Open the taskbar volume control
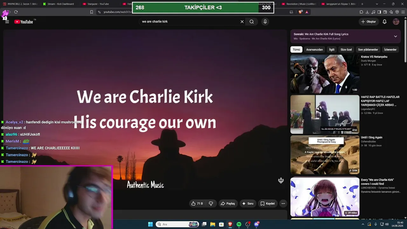Screen dimensions: 407x229 (387, 224)
